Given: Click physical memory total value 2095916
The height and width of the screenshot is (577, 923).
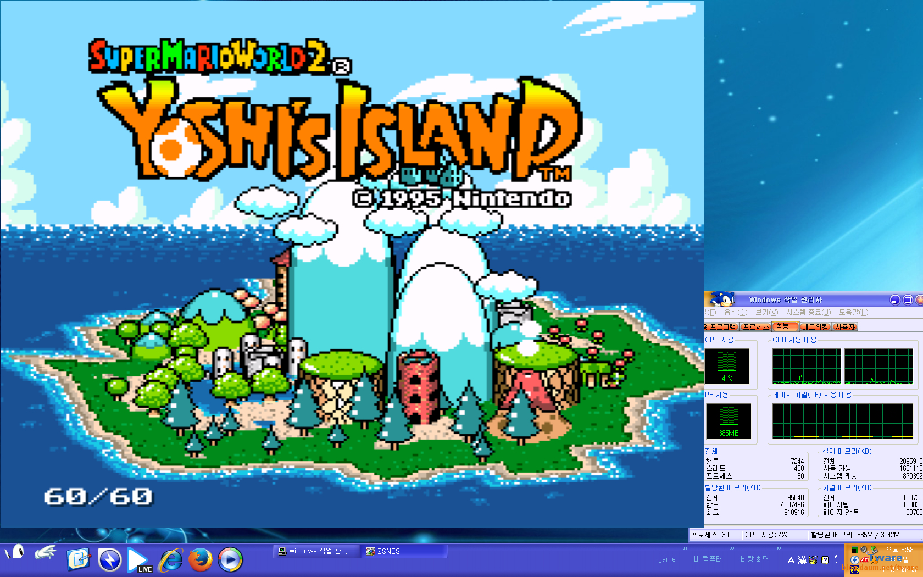Looking at the screenshot, I should [911, 462].
